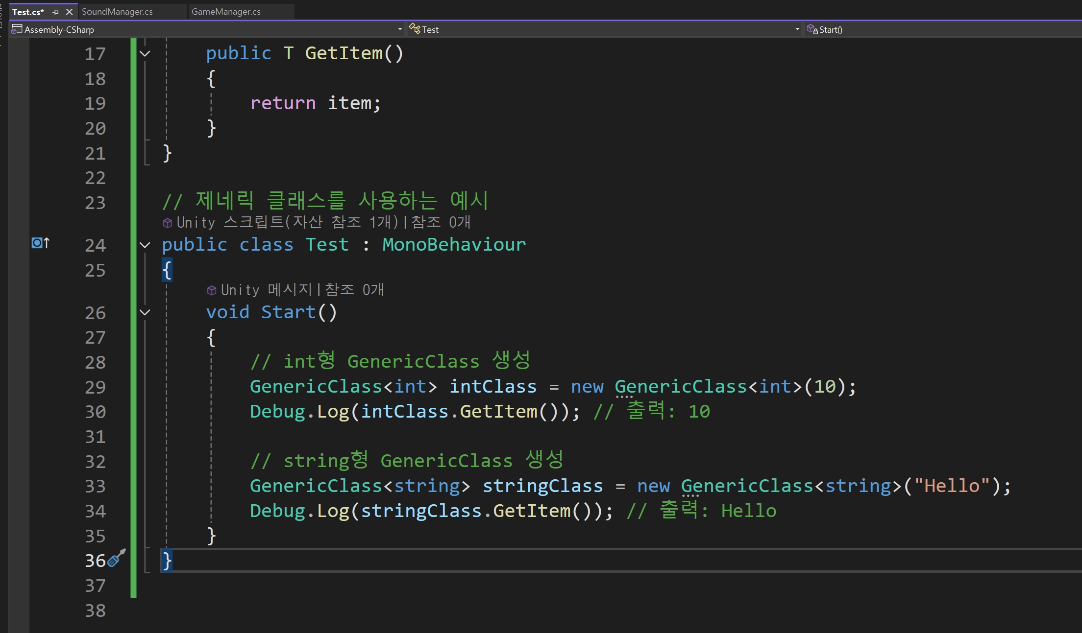Click line number 29 in the margin
The image size is (1082, 633).
pos(95,387)
